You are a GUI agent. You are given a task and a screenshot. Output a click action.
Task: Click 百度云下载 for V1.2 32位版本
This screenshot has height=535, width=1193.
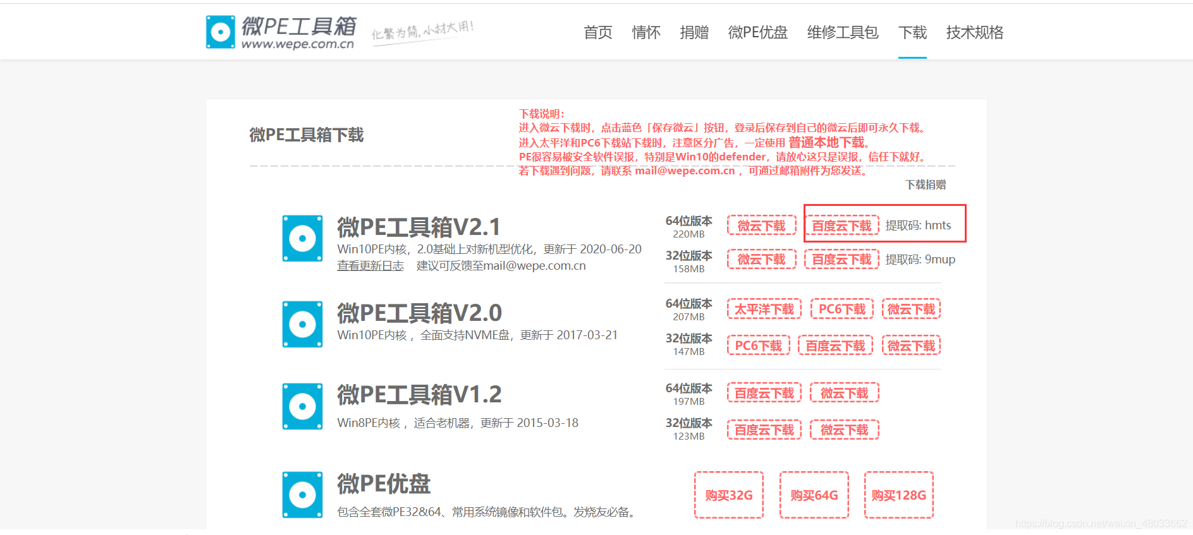coord(764,430)
